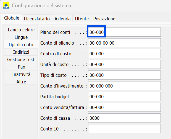Open the Lingue side tab
171x139 pixels.
[x=21, y=37]
